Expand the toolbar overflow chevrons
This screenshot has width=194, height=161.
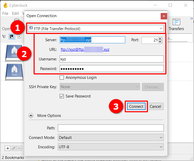(x=191, y=19)
